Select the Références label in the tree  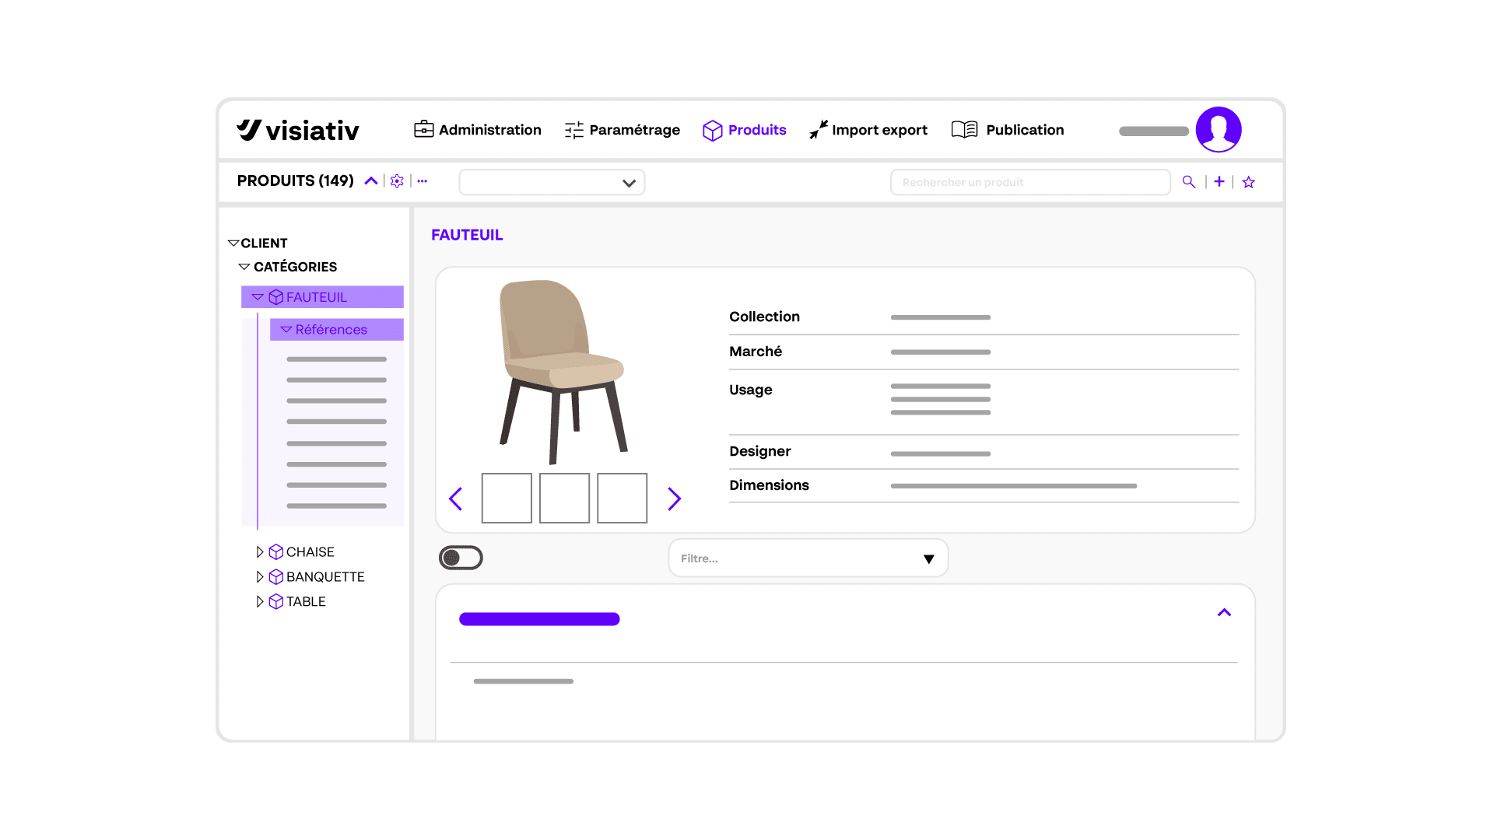coord(331,330)
